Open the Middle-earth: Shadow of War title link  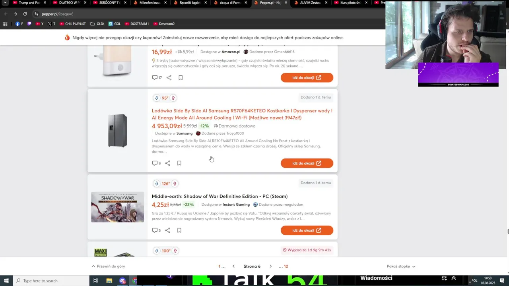pos(220,196)
